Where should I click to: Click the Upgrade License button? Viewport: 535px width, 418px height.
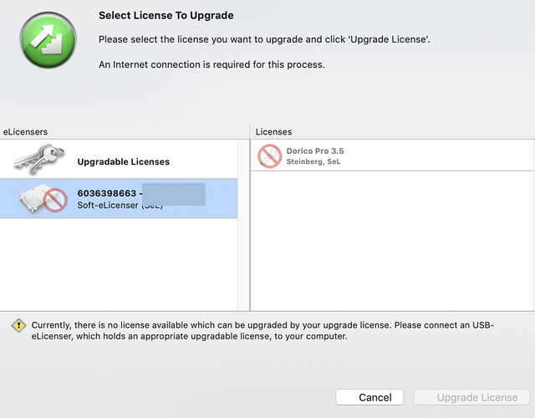coord(471,397)
